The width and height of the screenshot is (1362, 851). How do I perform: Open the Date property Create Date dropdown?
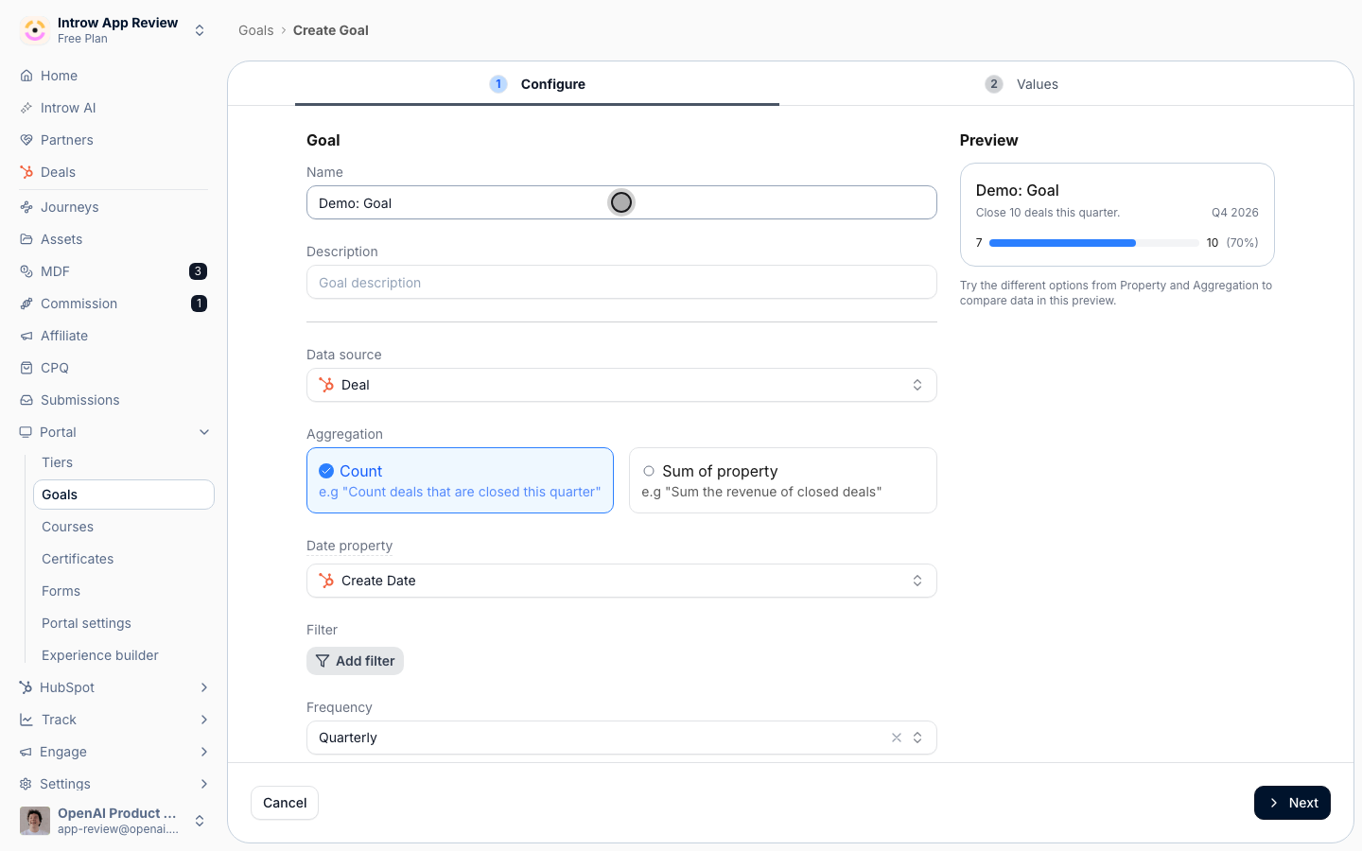pos(621,581)
